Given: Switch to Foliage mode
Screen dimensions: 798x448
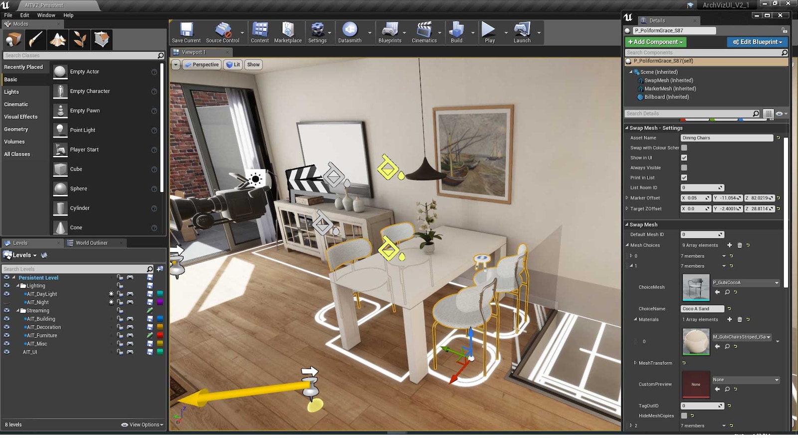Looking at the screenshot, I should coord(79,39).
